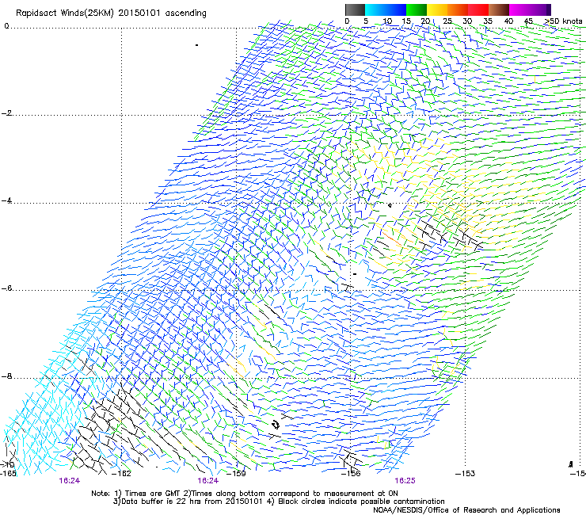
Task: Click the green 15-20 knots color segment
Action: tap(417, 10)
